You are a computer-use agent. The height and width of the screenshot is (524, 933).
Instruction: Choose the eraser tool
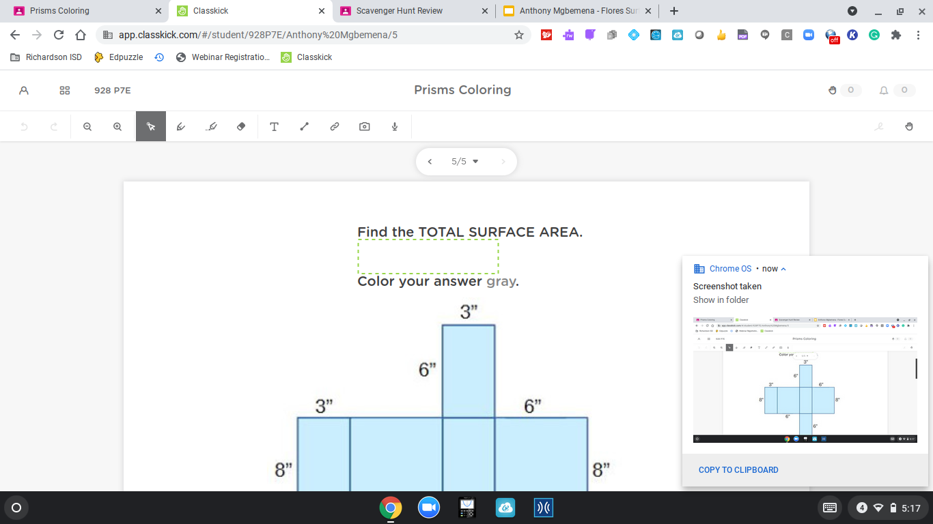tap(241, 126)
